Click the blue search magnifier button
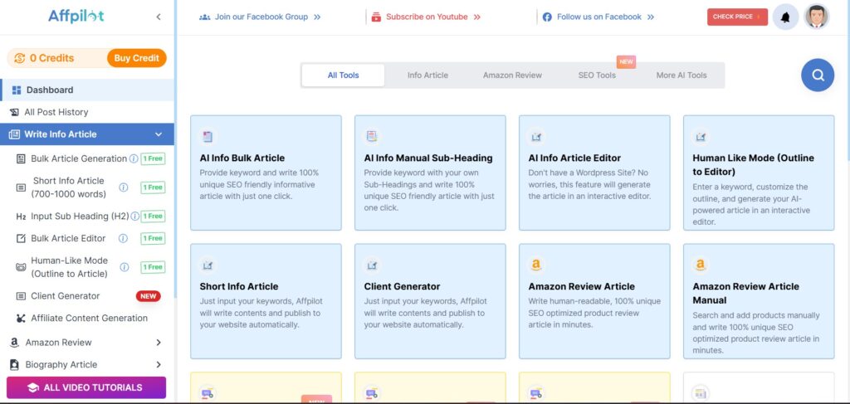Viewport: 850px width, 404px height. point(817,75)
